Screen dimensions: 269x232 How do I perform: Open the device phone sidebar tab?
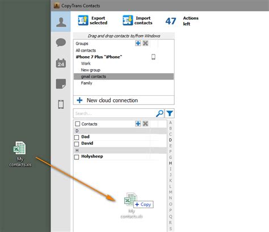pos(61,104)
